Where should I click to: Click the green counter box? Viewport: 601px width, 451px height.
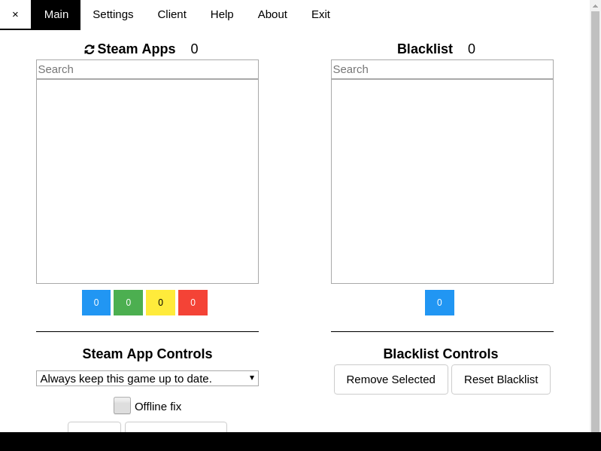(129, 303)
